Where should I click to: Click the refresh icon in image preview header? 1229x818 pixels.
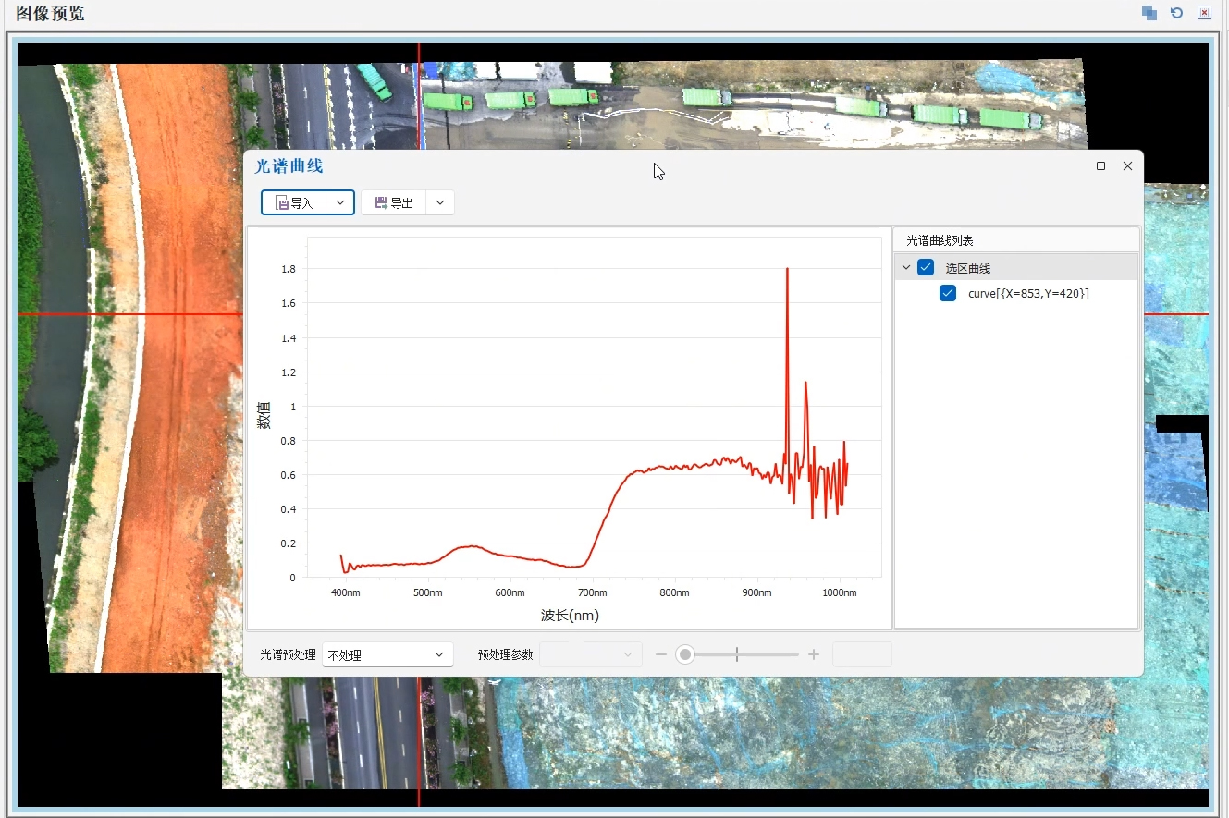pos(1176,13)
